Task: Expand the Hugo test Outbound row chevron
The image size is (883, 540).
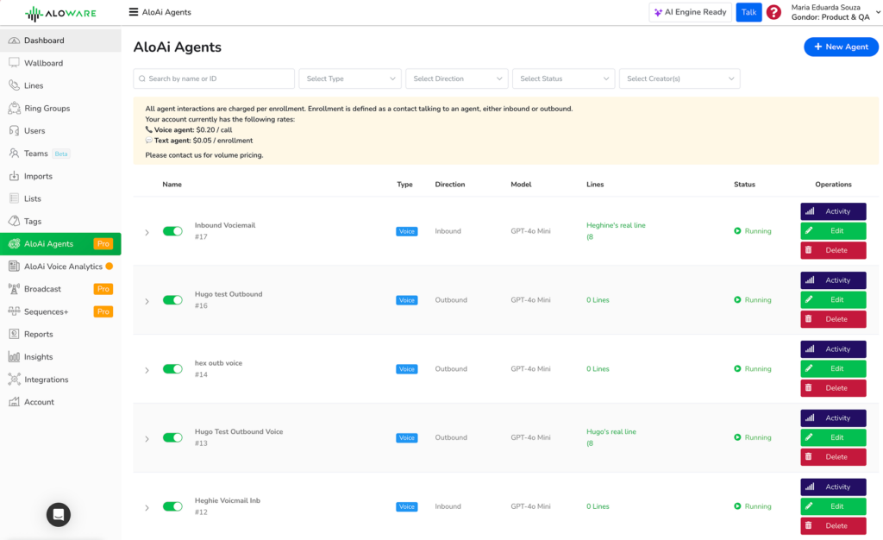Action: [147, 301]
